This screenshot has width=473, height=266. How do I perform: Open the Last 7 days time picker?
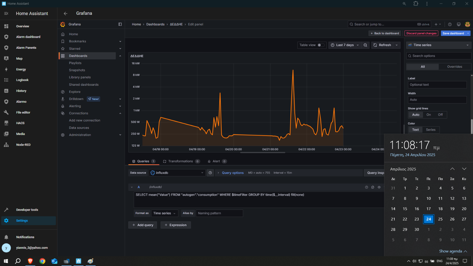point(345,45)
